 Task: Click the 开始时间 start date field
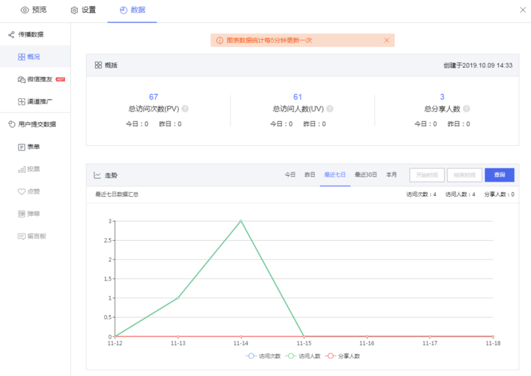click(427, 175)
